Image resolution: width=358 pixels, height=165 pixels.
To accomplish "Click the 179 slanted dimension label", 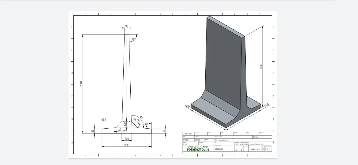I will (x=138, y=121).
